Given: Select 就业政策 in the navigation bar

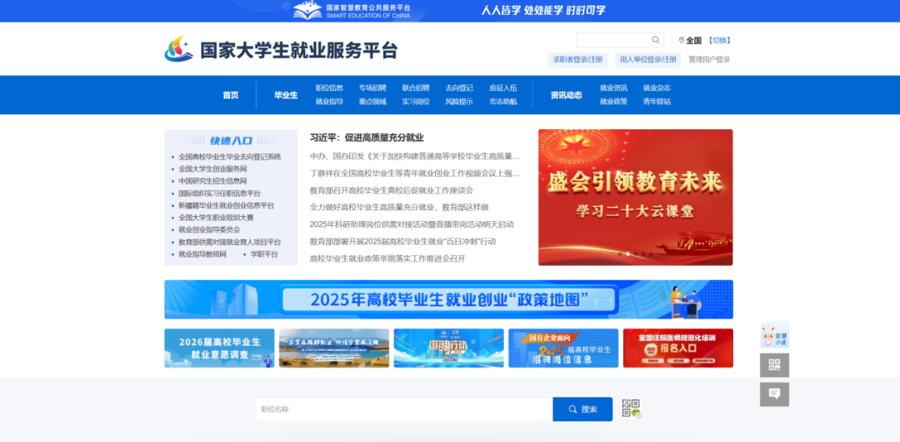Looking at the screenshot, I should 613,102.
